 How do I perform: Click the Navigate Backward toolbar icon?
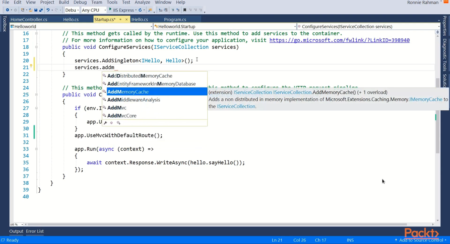7,10
